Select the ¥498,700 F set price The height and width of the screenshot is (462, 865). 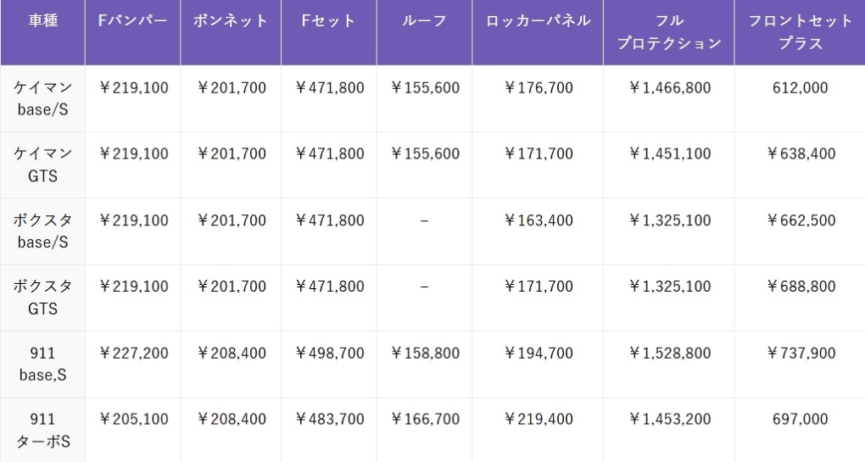(x=329, y=353)
